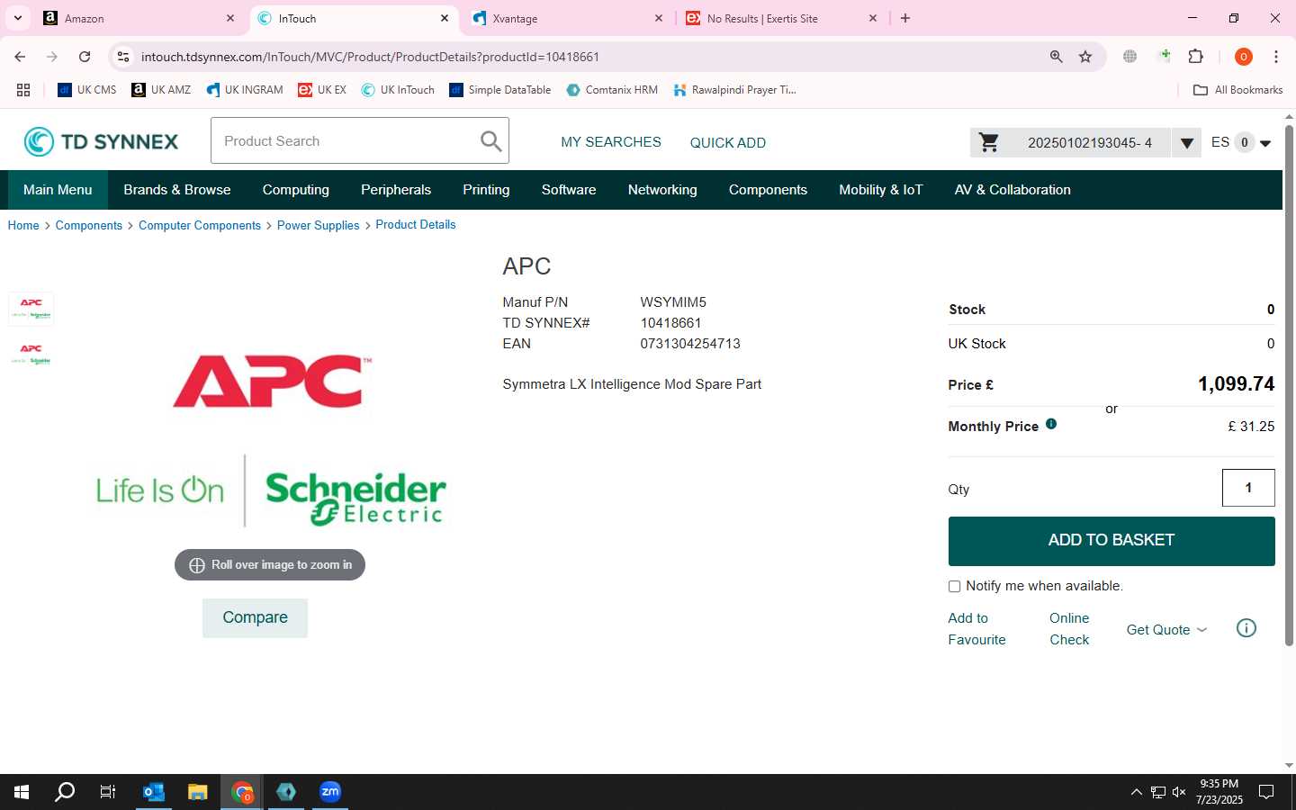The width and height of the screenshot is (1296, 810).
Task: Expand the basket dropdown arrow
Action: (x=1186, y=142)
